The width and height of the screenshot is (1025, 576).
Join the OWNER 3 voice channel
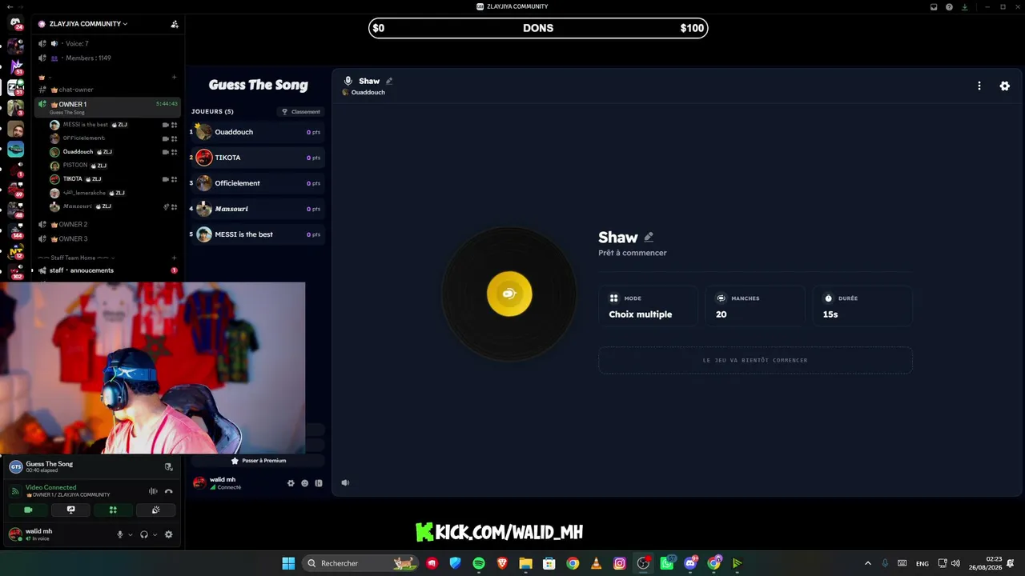pyautogui.click(x=108, y=239)
